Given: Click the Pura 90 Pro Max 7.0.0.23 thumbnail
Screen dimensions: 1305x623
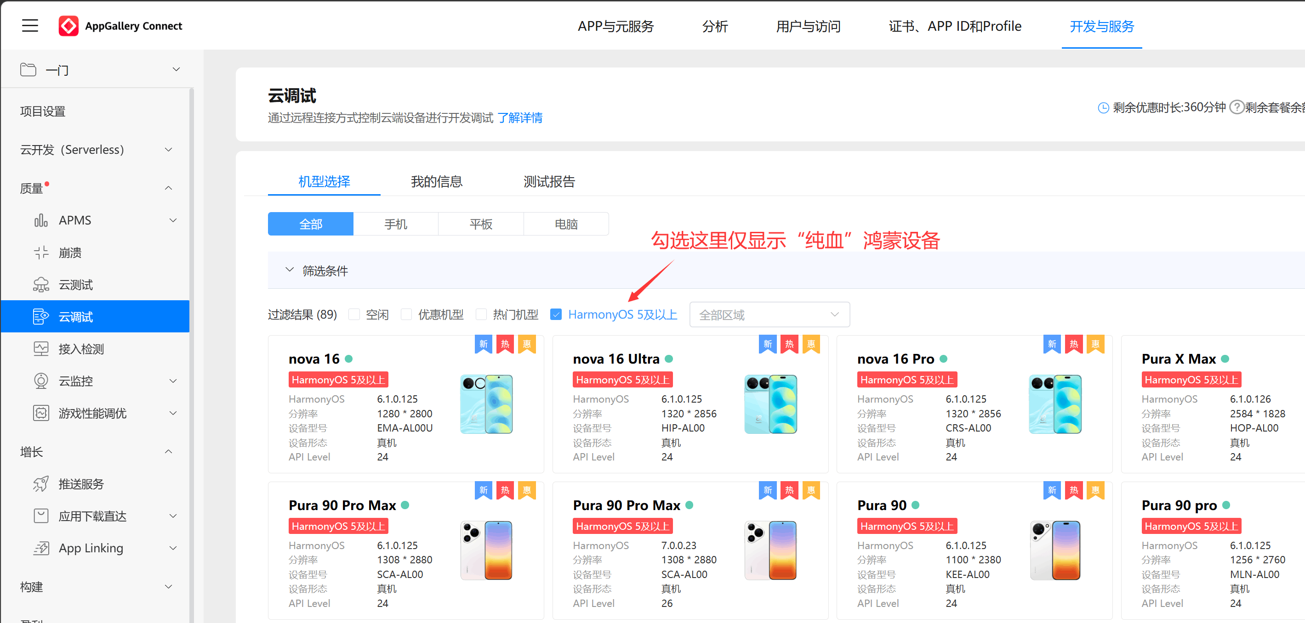Looking at the screenshot, I should 770,550.
